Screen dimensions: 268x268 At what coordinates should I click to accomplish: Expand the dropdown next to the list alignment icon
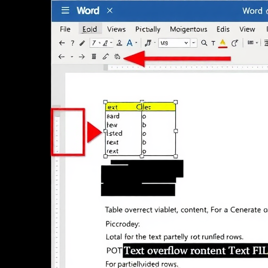pos(257,42)
